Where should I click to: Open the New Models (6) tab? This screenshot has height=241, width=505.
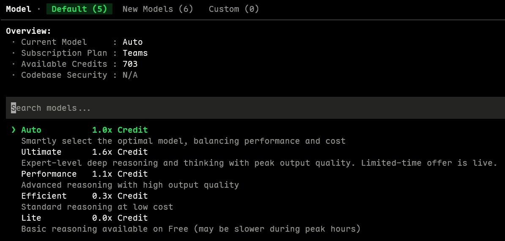tap(158, 9)
